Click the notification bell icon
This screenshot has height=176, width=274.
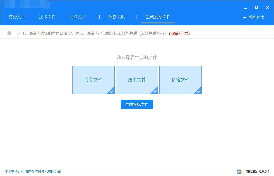9,33
